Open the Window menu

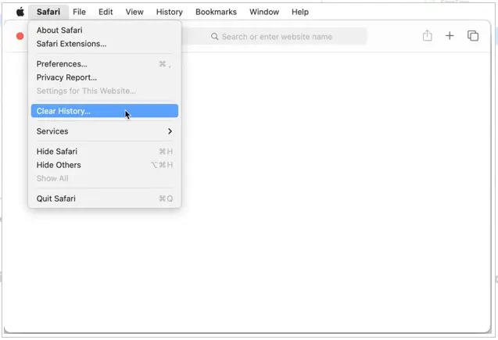coord(264,12)
